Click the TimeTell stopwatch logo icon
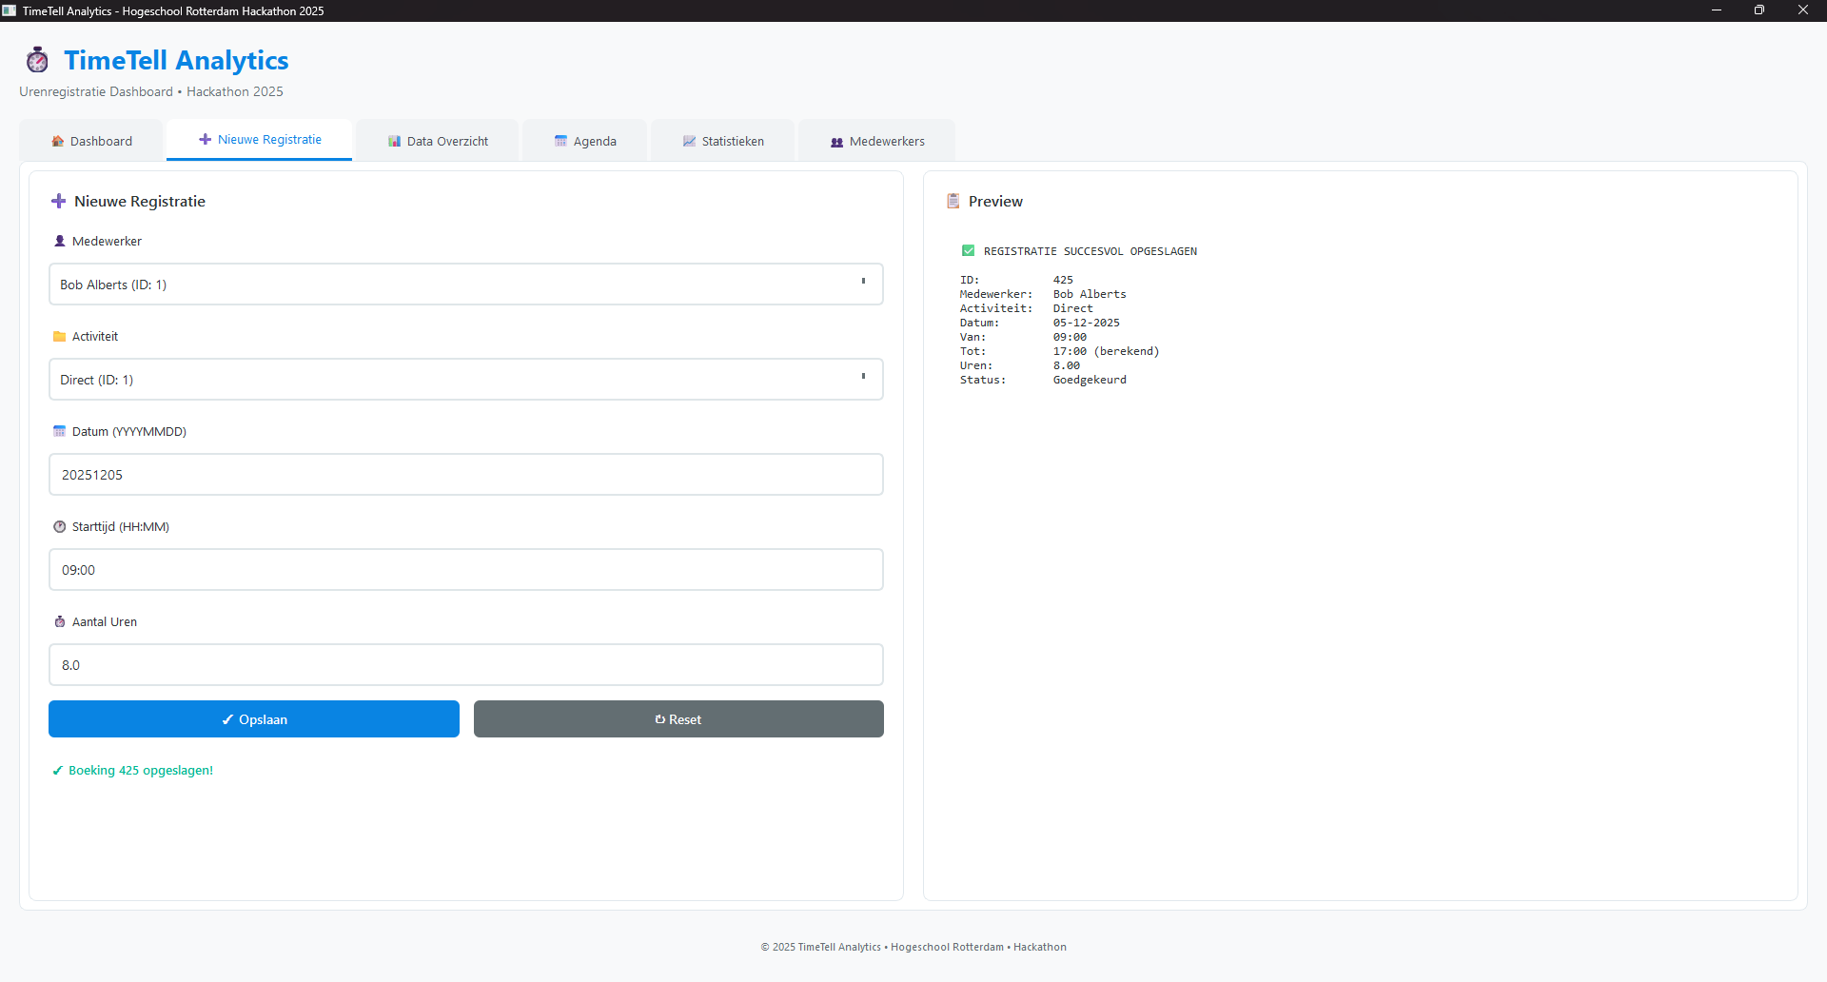Image resolution: width=1827 pixels, height=982 pixels. coord(37,60)
